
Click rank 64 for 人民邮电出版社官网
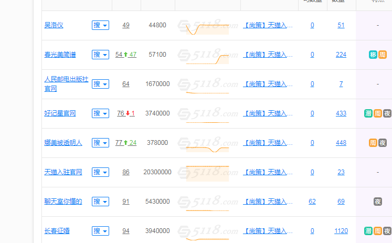[126, 84]
